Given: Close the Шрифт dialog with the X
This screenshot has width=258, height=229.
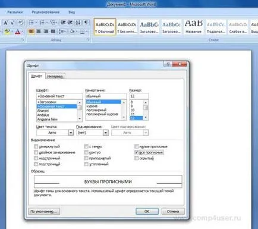Looking at the screenshot, I should click(180, 64).
